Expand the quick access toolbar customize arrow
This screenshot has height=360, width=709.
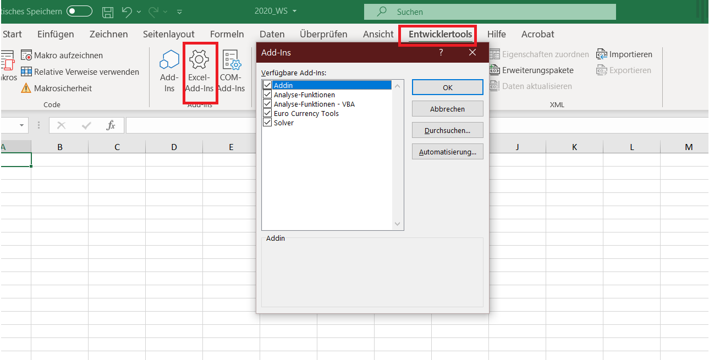179,12
